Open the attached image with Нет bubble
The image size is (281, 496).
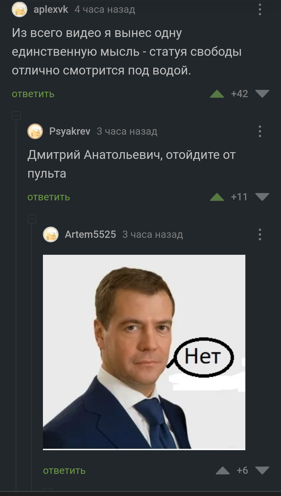pyautogui.click(x=144, y=352)
